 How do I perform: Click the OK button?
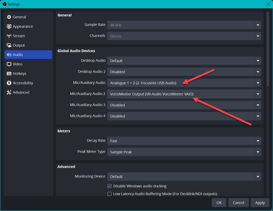[x=219, y=203]
